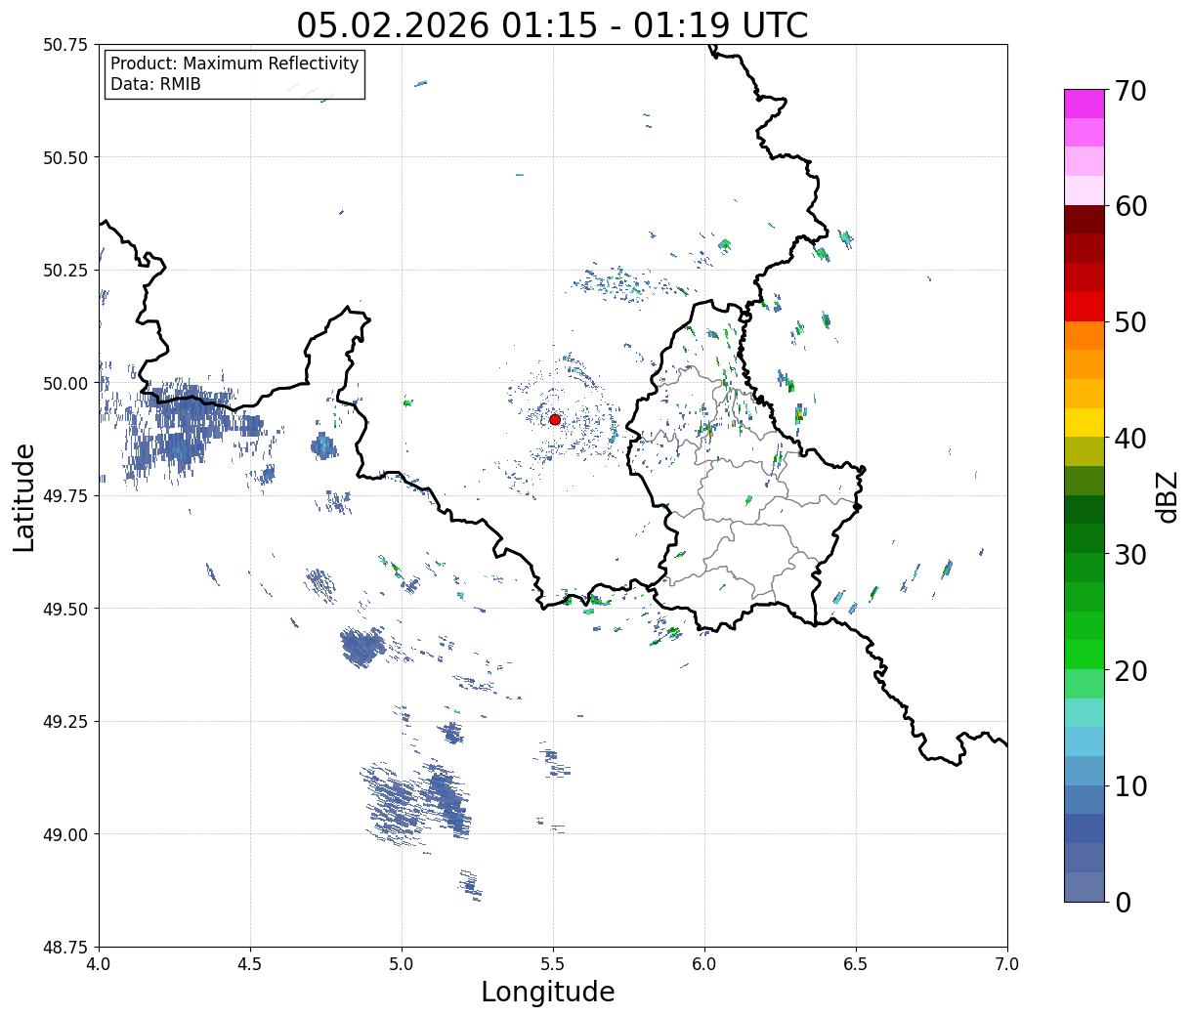Click the magenta top colorbar segment
Viewport: 1191px width, 1016px height.
1085,104
